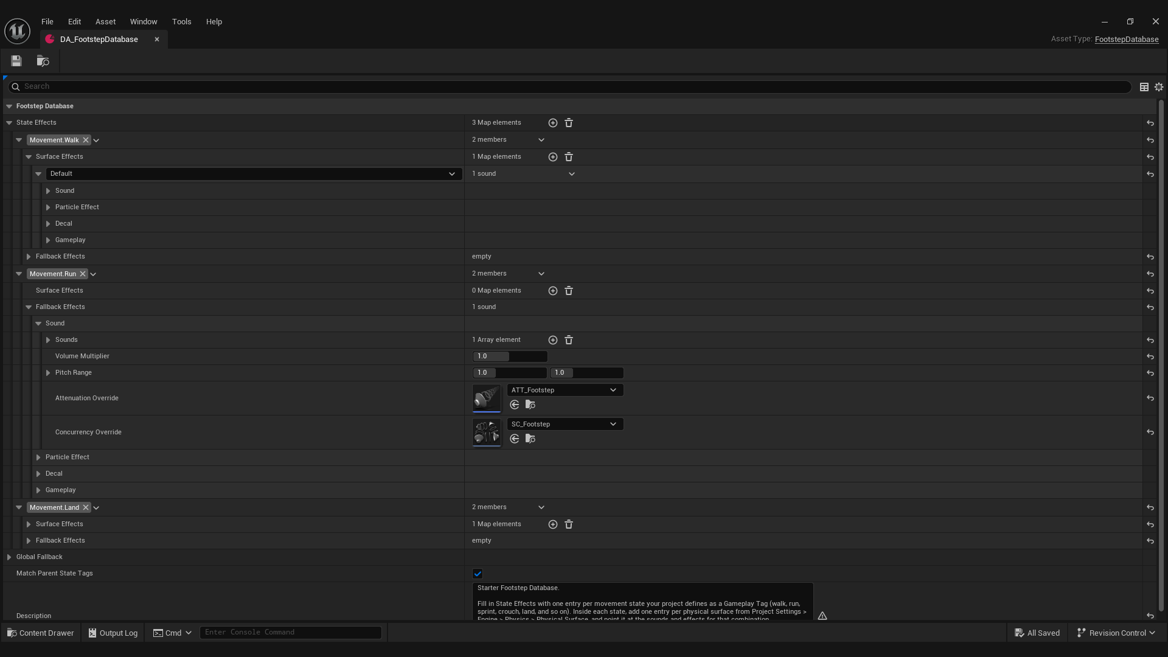Open Unreal Engine logo home button
The image size is (1168, 657).
(17, 30)
